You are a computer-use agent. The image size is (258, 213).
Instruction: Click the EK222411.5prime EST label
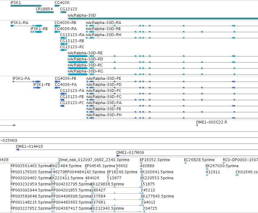point(67,178)
